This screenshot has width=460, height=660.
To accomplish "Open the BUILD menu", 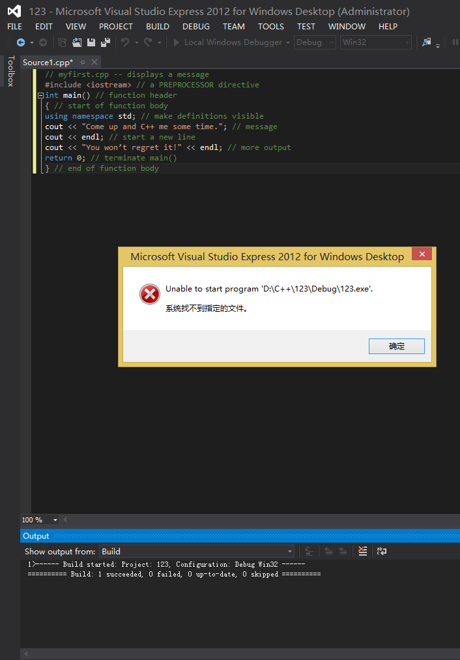I will point(158,27).
